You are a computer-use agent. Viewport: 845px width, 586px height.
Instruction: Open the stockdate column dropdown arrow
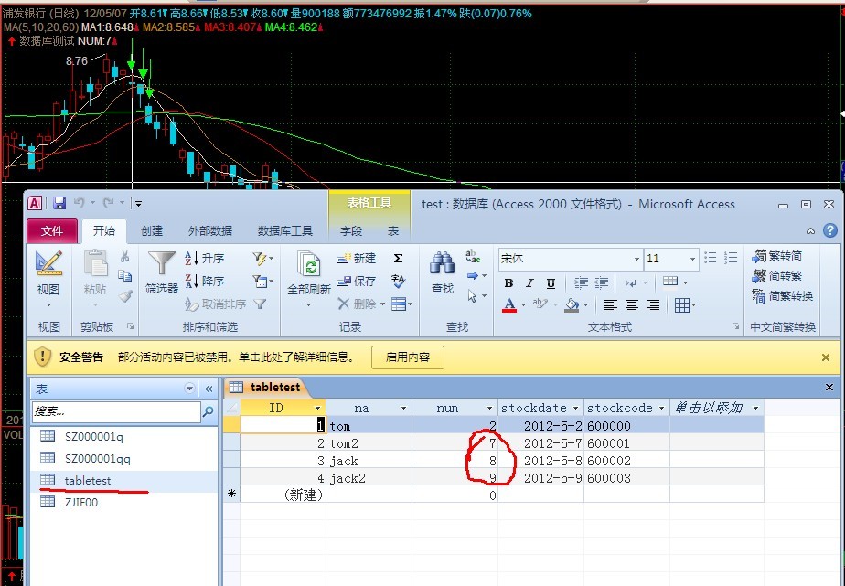pos(575,409)
